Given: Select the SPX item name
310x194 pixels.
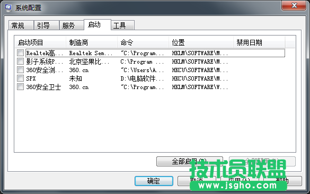Looking at the screenshot, I should (31, 78).
